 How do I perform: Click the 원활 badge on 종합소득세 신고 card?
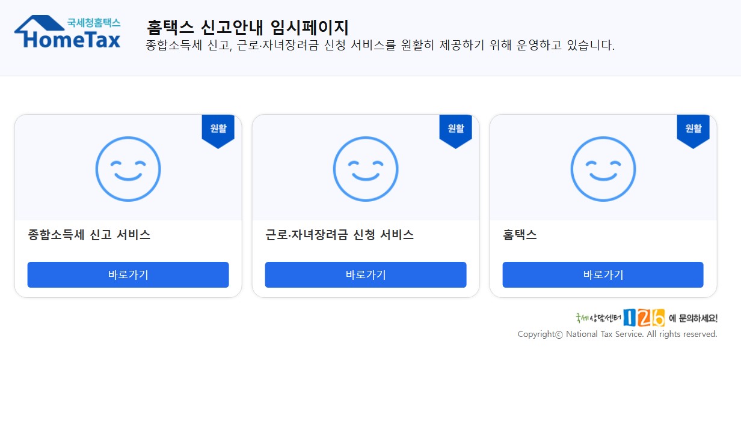click(218, 131)
